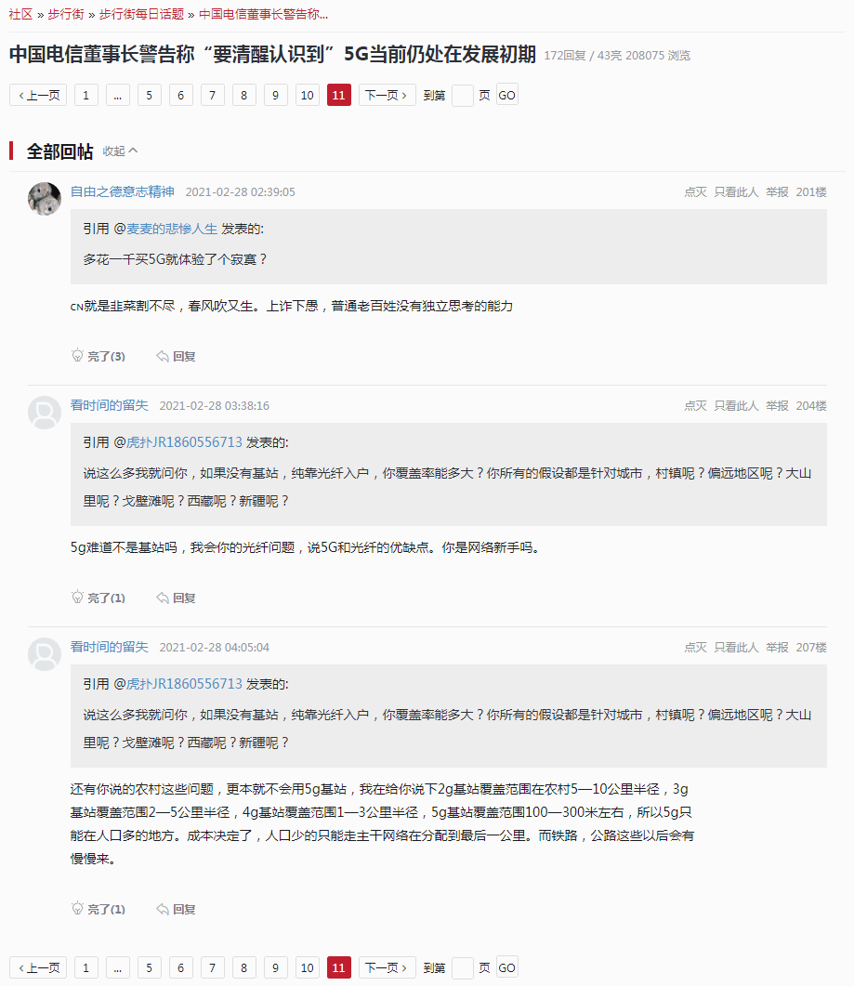Select page 10 in top pagination
The height and width of the screenshot is (986, 854).
pyautogui.click(x=307, y=96)
